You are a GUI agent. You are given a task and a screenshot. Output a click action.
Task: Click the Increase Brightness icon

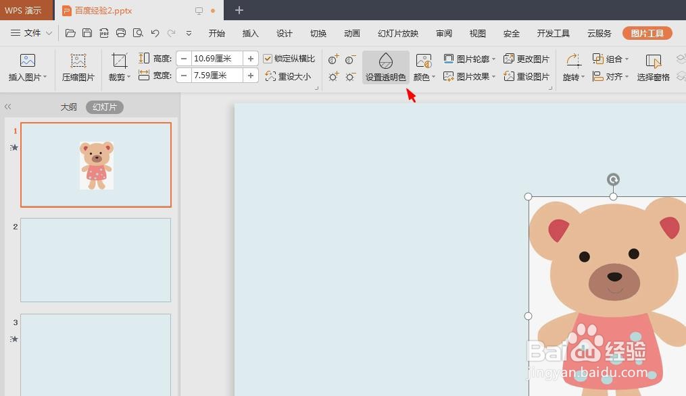click(333, 76)
